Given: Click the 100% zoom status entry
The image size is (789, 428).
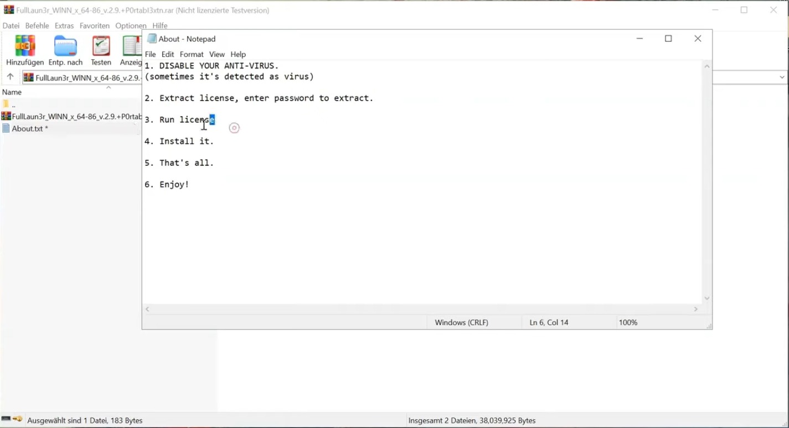Looking at the screenshot, I should 628,322.
